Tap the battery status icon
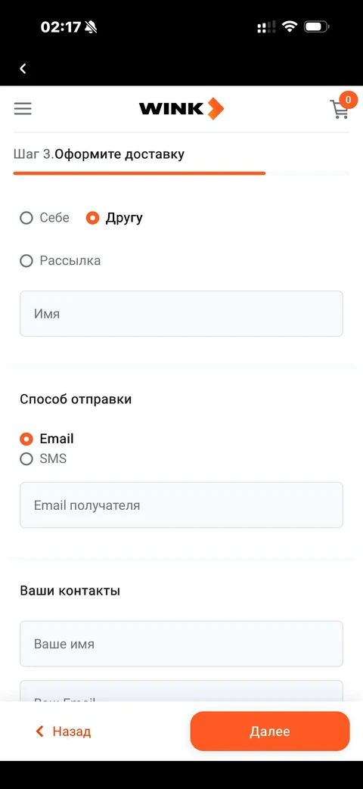Viewport: 363px width, 789px height. 318,26
